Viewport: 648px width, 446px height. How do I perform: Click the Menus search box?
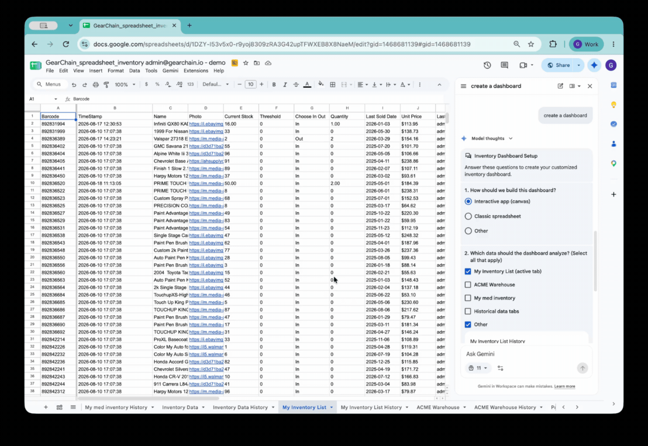tap(49, 84)
